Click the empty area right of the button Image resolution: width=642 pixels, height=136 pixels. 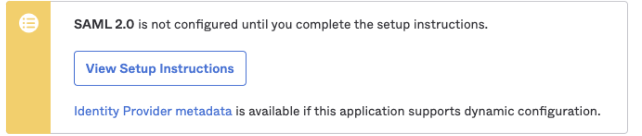435,68
